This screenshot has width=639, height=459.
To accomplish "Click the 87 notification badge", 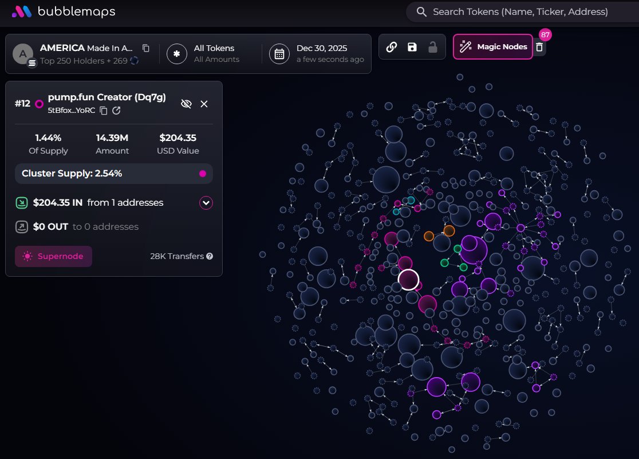I will coord(545,35).
